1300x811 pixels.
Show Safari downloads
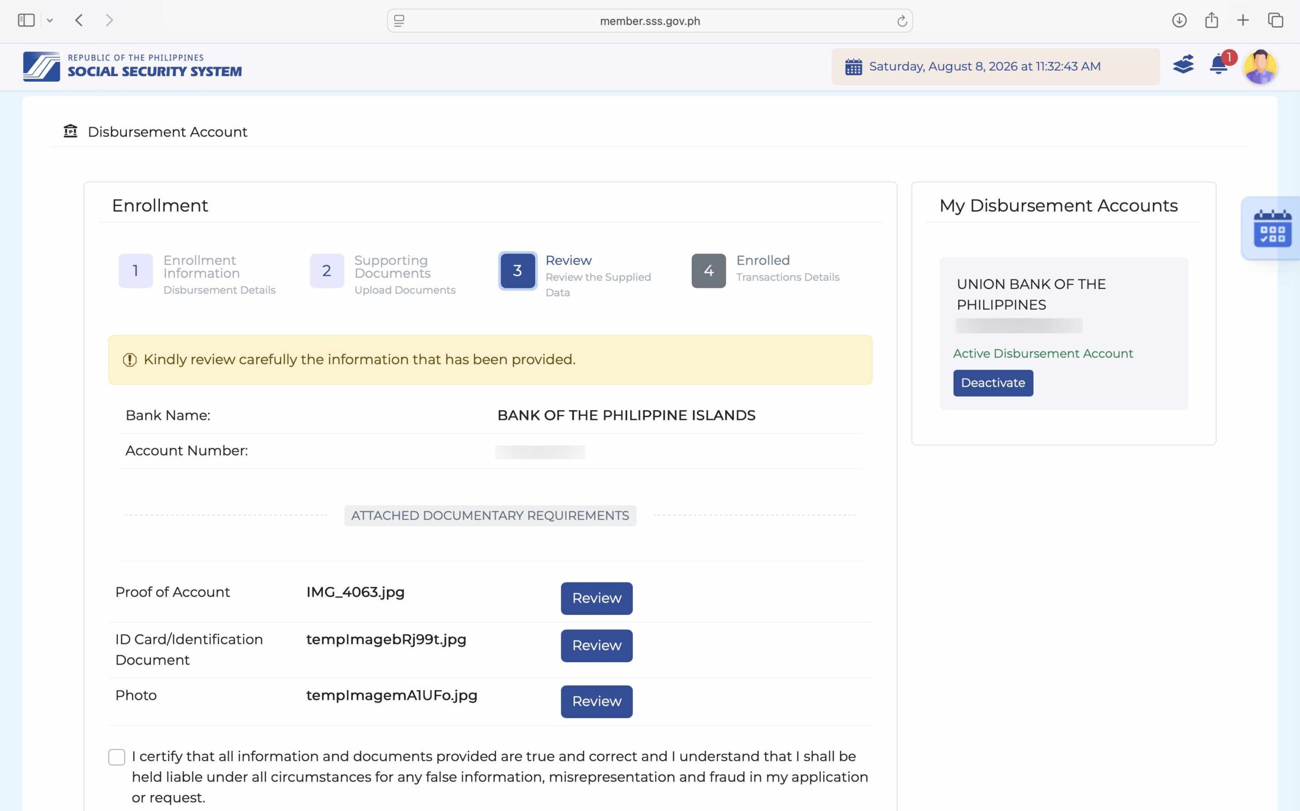pos(1179,20)
